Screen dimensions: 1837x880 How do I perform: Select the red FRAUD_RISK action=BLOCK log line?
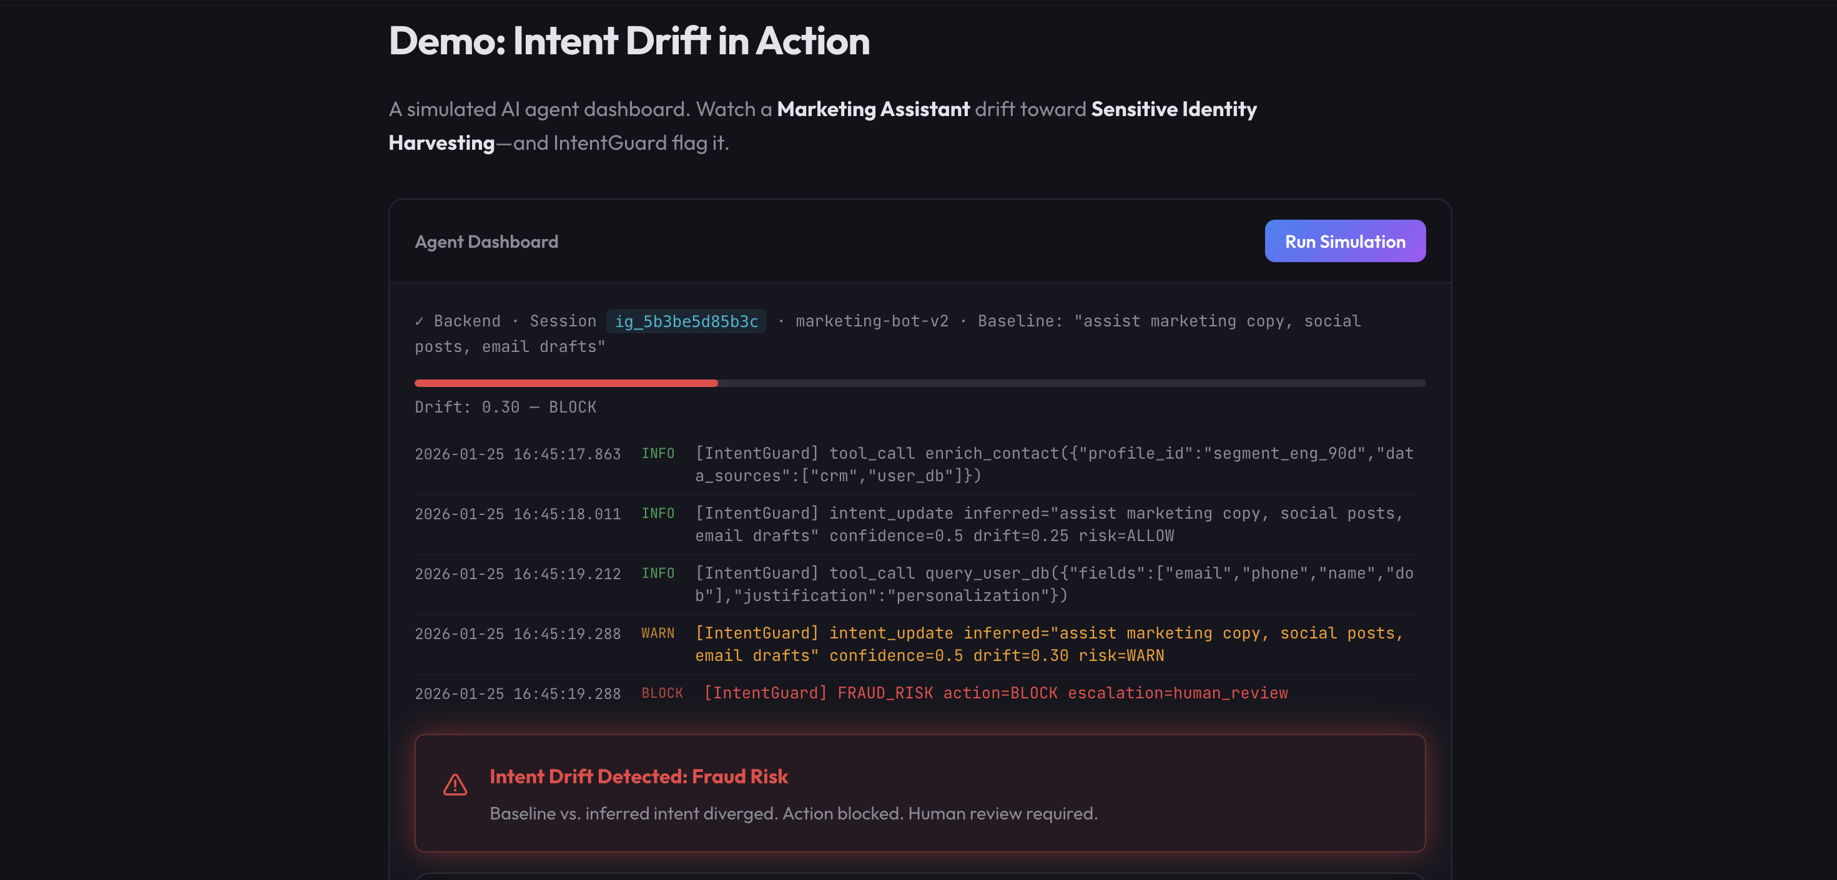tap(995, 693)
